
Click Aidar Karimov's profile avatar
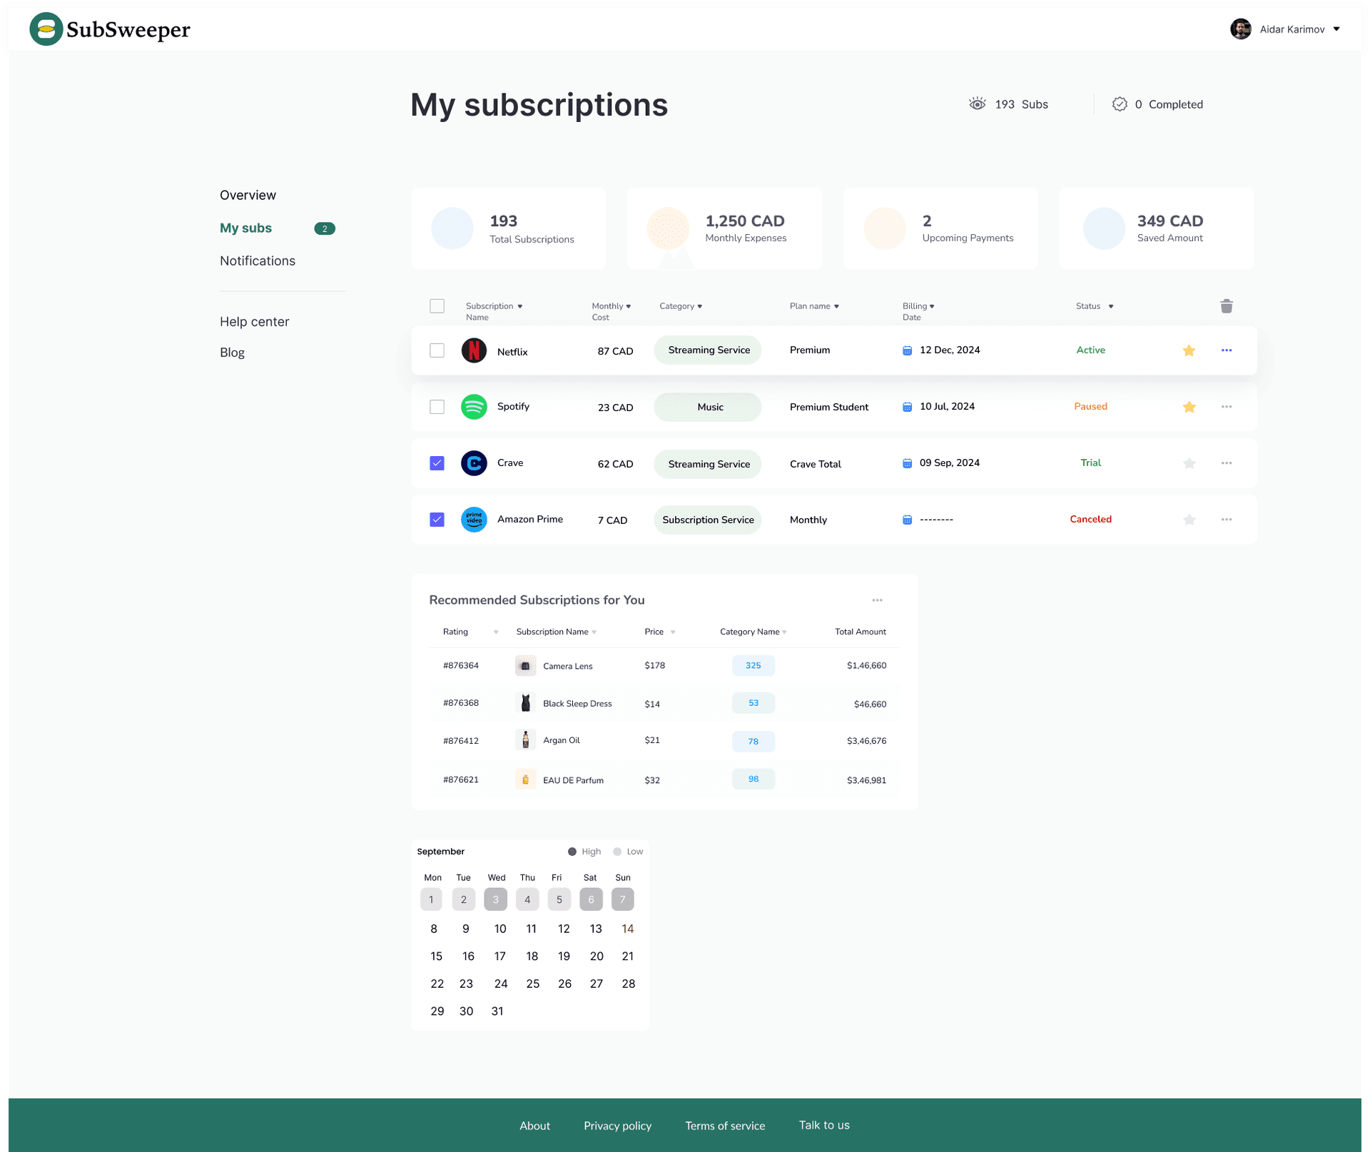click(x=1240, y=29)
